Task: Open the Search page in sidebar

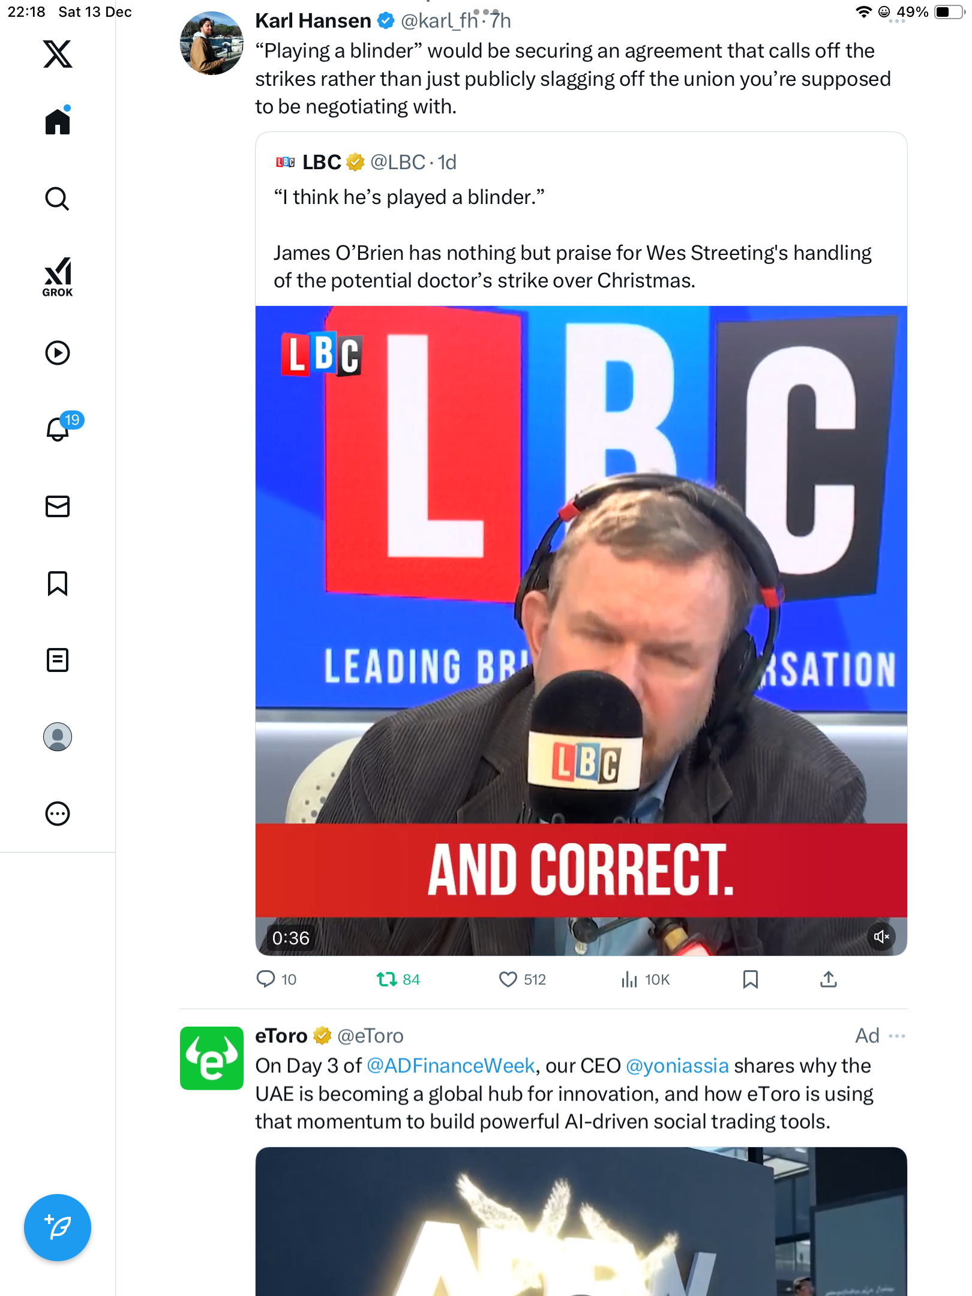Action: coord(58,199)
